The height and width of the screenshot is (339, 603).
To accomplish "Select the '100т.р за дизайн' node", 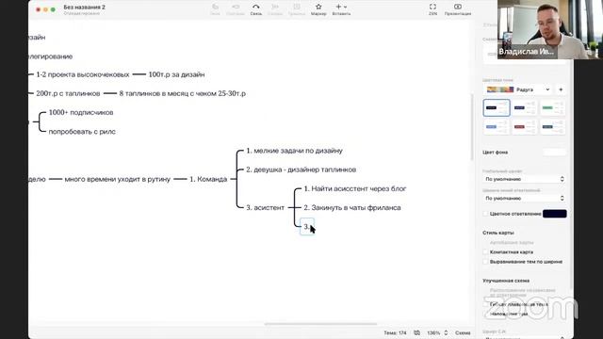I will [x=176, y=74].
